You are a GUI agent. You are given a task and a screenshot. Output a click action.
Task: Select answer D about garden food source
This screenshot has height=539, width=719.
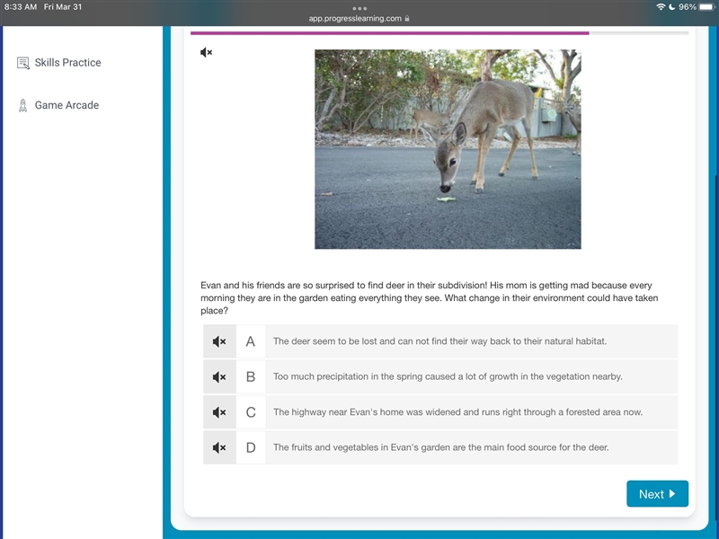pos(440,447)
